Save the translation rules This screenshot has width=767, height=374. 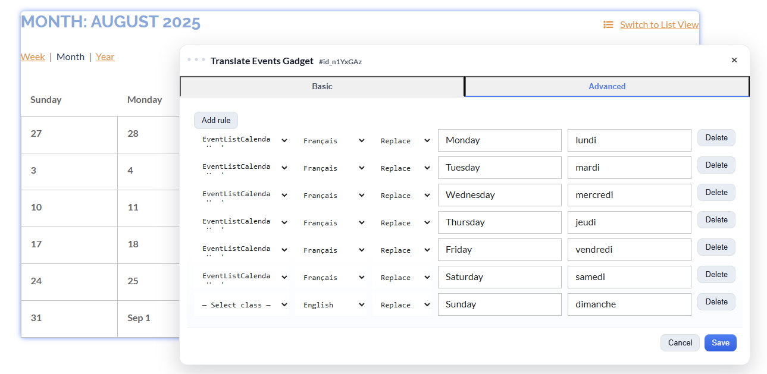720,342
